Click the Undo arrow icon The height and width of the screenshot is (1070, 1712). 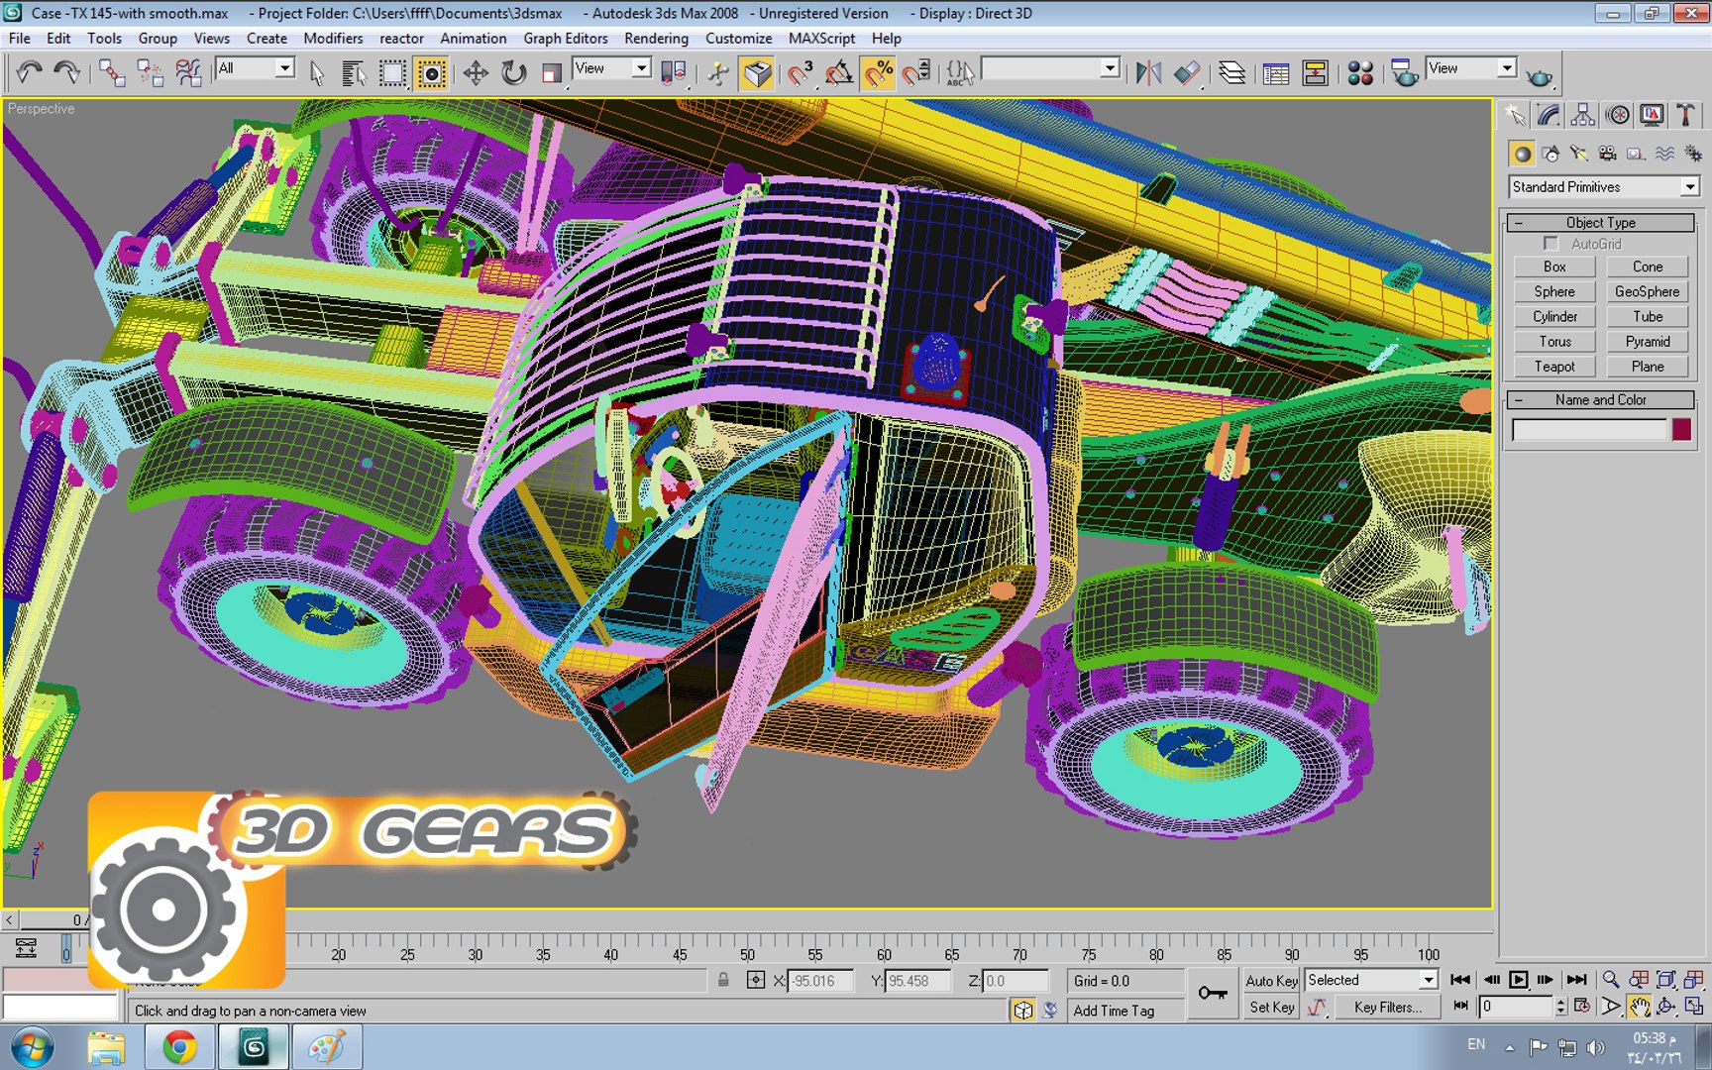coord(29,72)
